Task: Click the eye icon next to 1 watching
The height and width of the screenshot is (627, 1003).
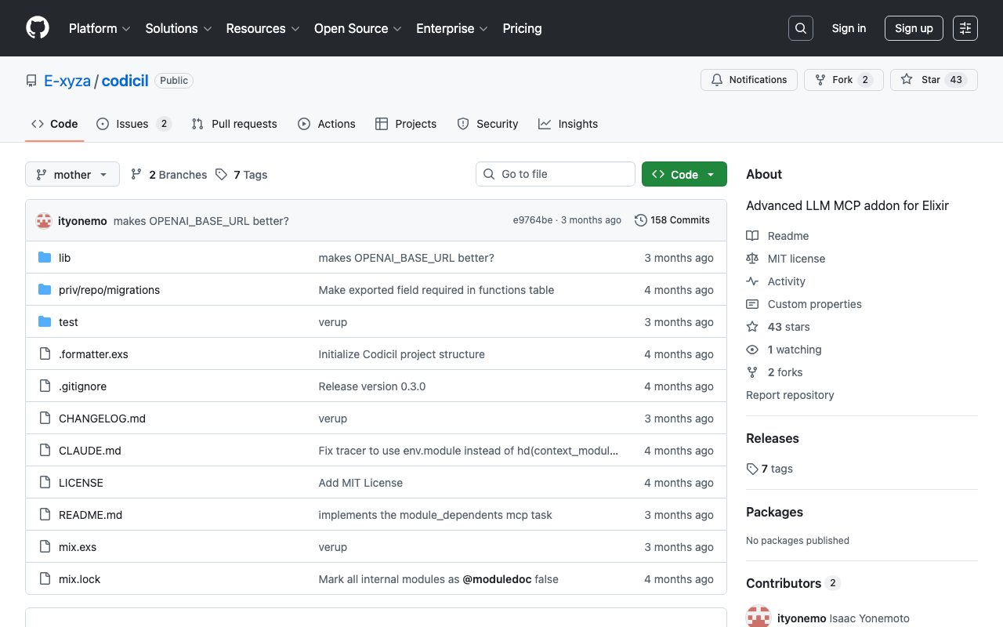Action: pos(753,349)
